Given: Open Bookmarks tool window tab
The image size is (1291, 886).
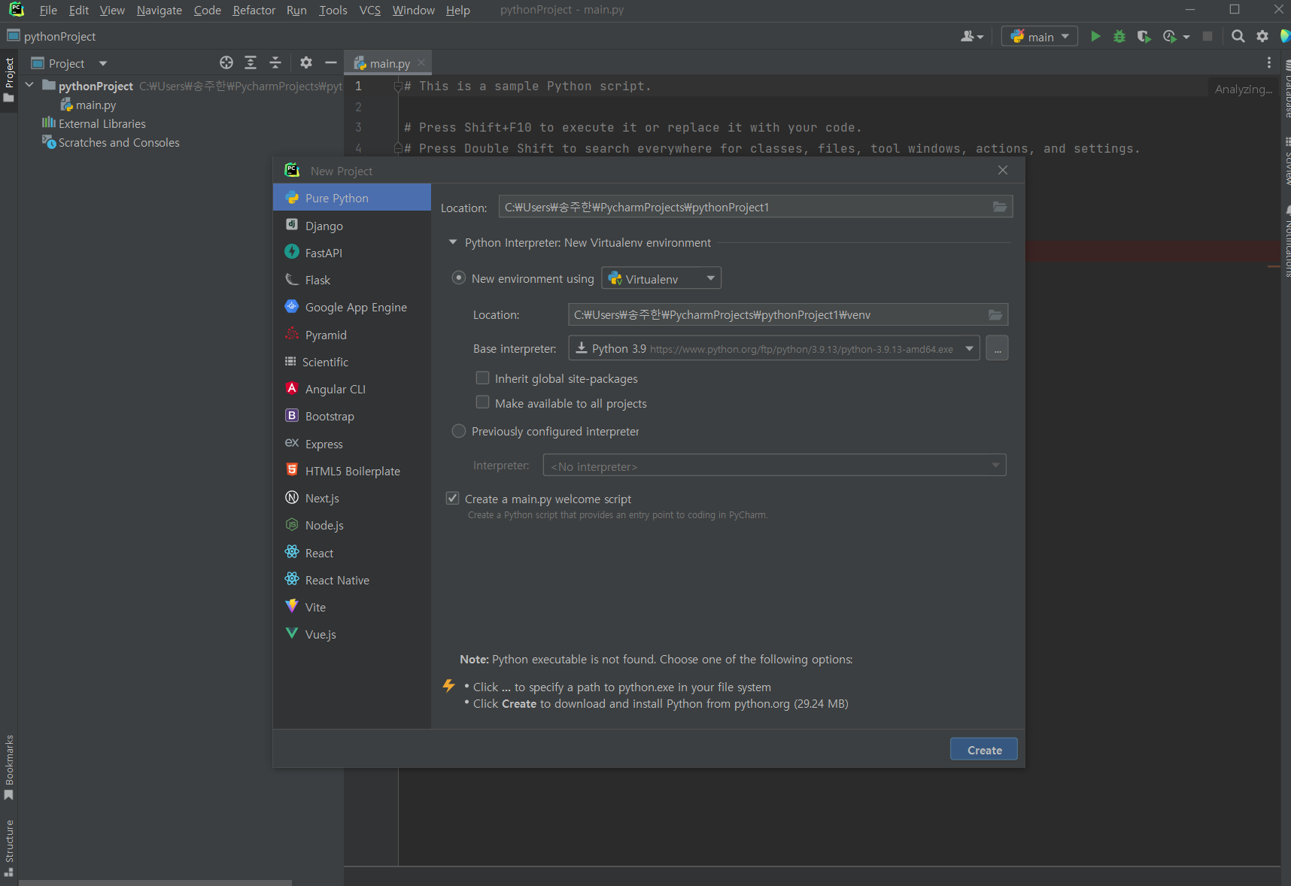Looking at the screenshot, I should [9, 767].
